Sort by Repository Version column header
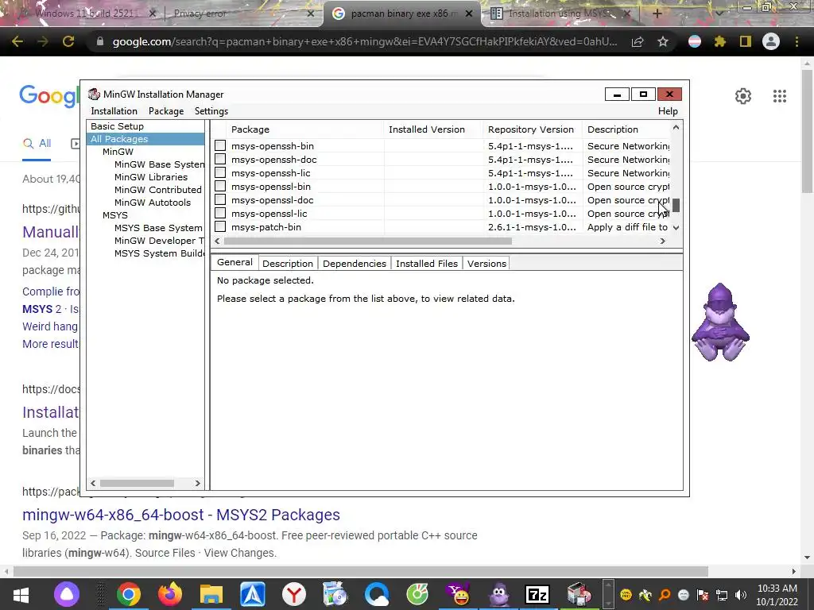 pyautogui.click(x=533, y=129)
